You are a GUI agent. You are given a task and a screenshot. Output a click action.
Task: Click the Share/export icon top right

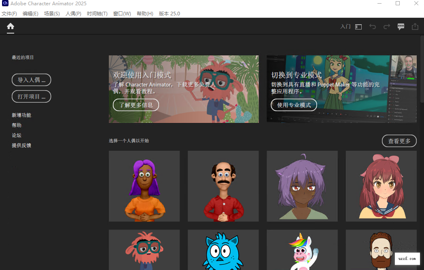[x=415, y=26]
